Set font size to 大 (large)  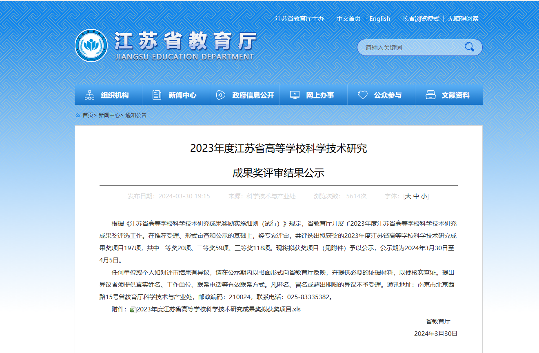pos(408,196)
